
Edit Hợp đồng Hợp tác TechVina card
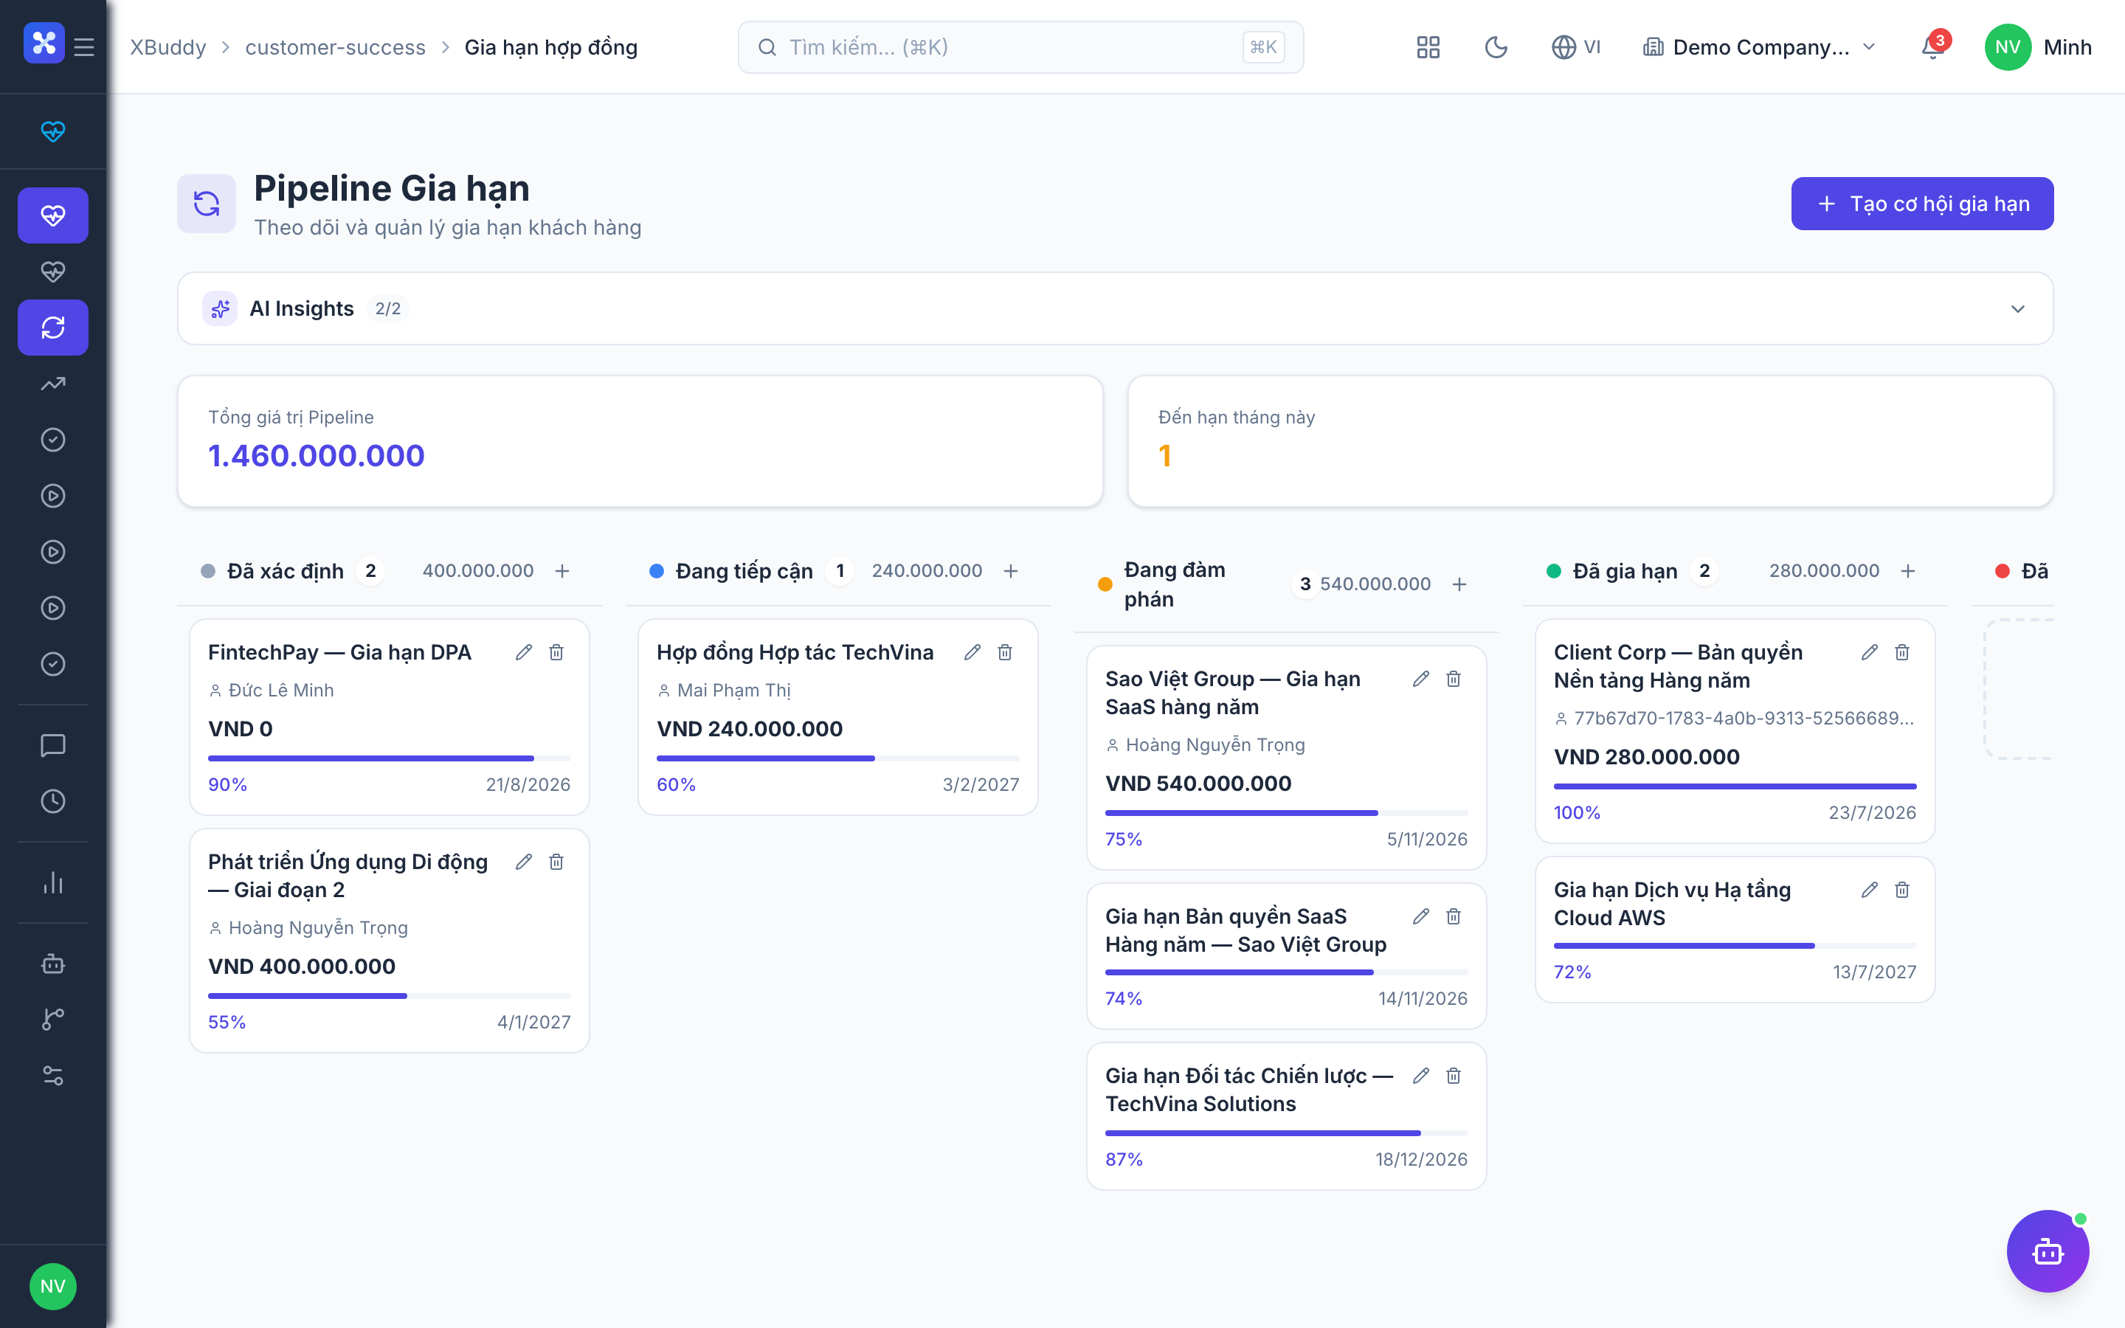click(x=972, y=653)
